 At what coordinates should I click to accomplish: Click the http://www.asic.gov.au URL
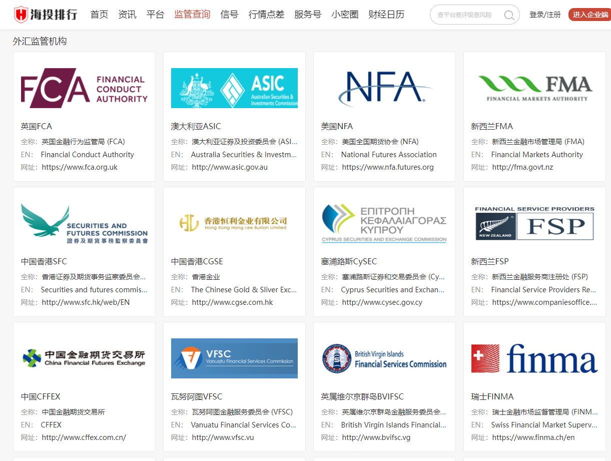point(230,167)
